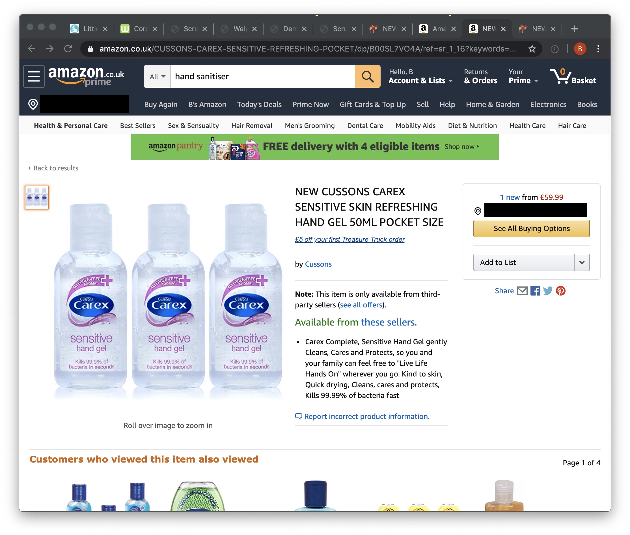Bookmark page with the star icon
Viewport: 630px width, 535px height.
pyautogui.click(x=532, y=49)
